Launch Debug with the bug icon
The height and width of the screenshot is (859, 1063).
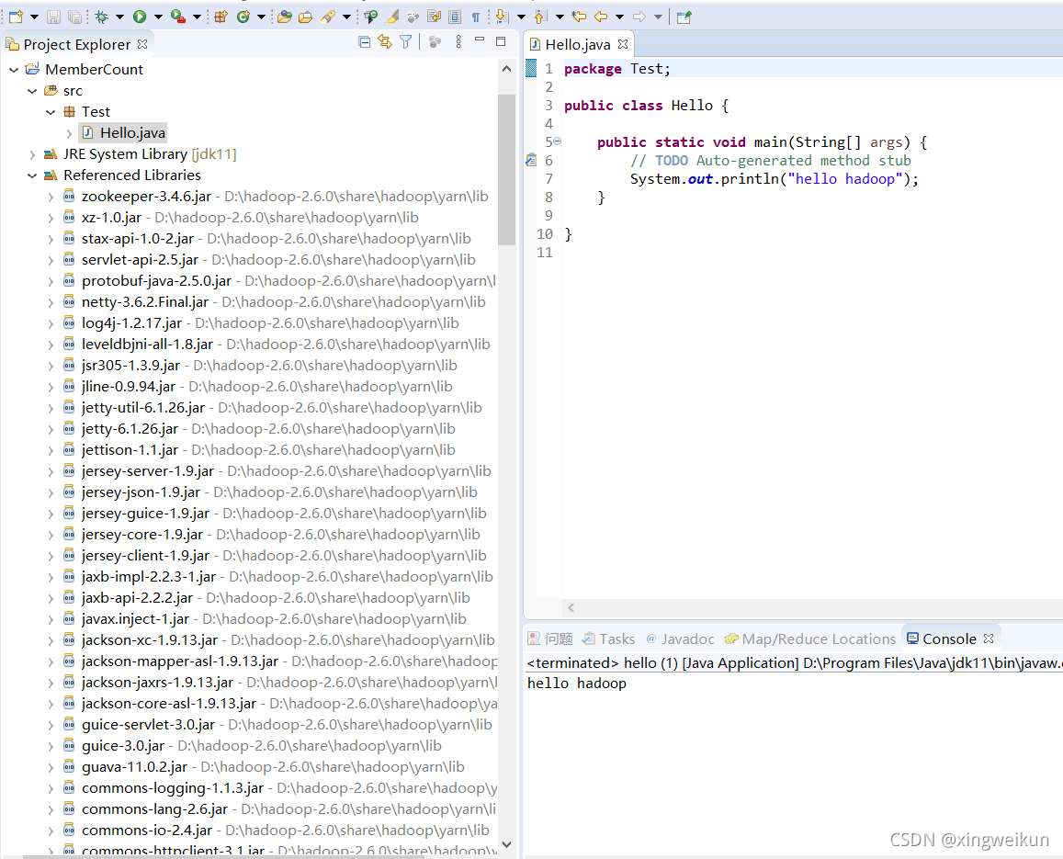click(x=102, y=17)
